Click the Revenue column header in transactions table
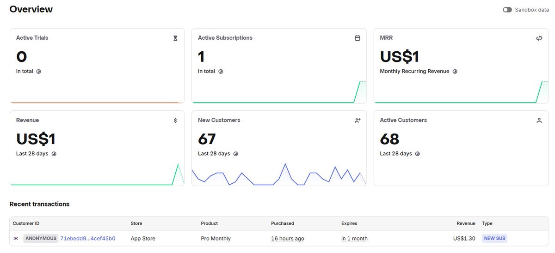 [466, 223]
